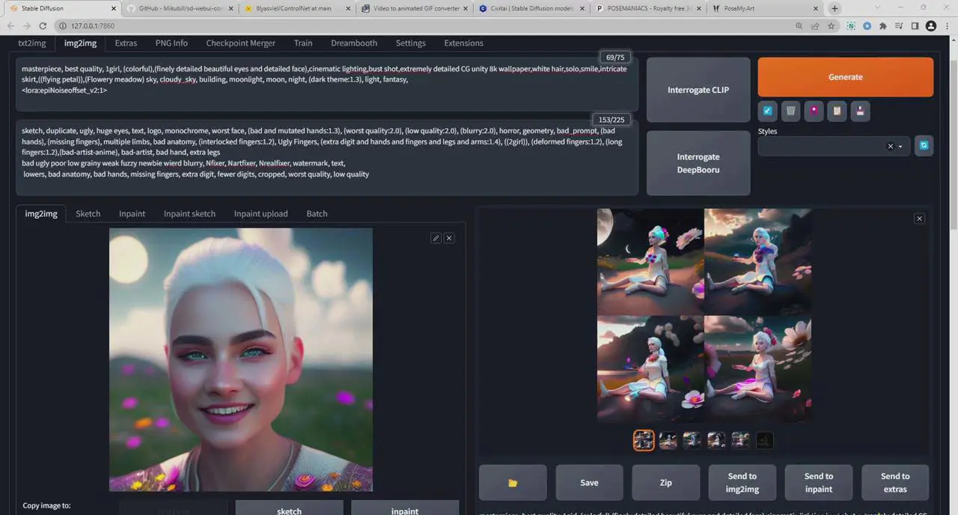Click the floppy disk save style icon
This screenshot has height=515, width=958.
point(860,111)
